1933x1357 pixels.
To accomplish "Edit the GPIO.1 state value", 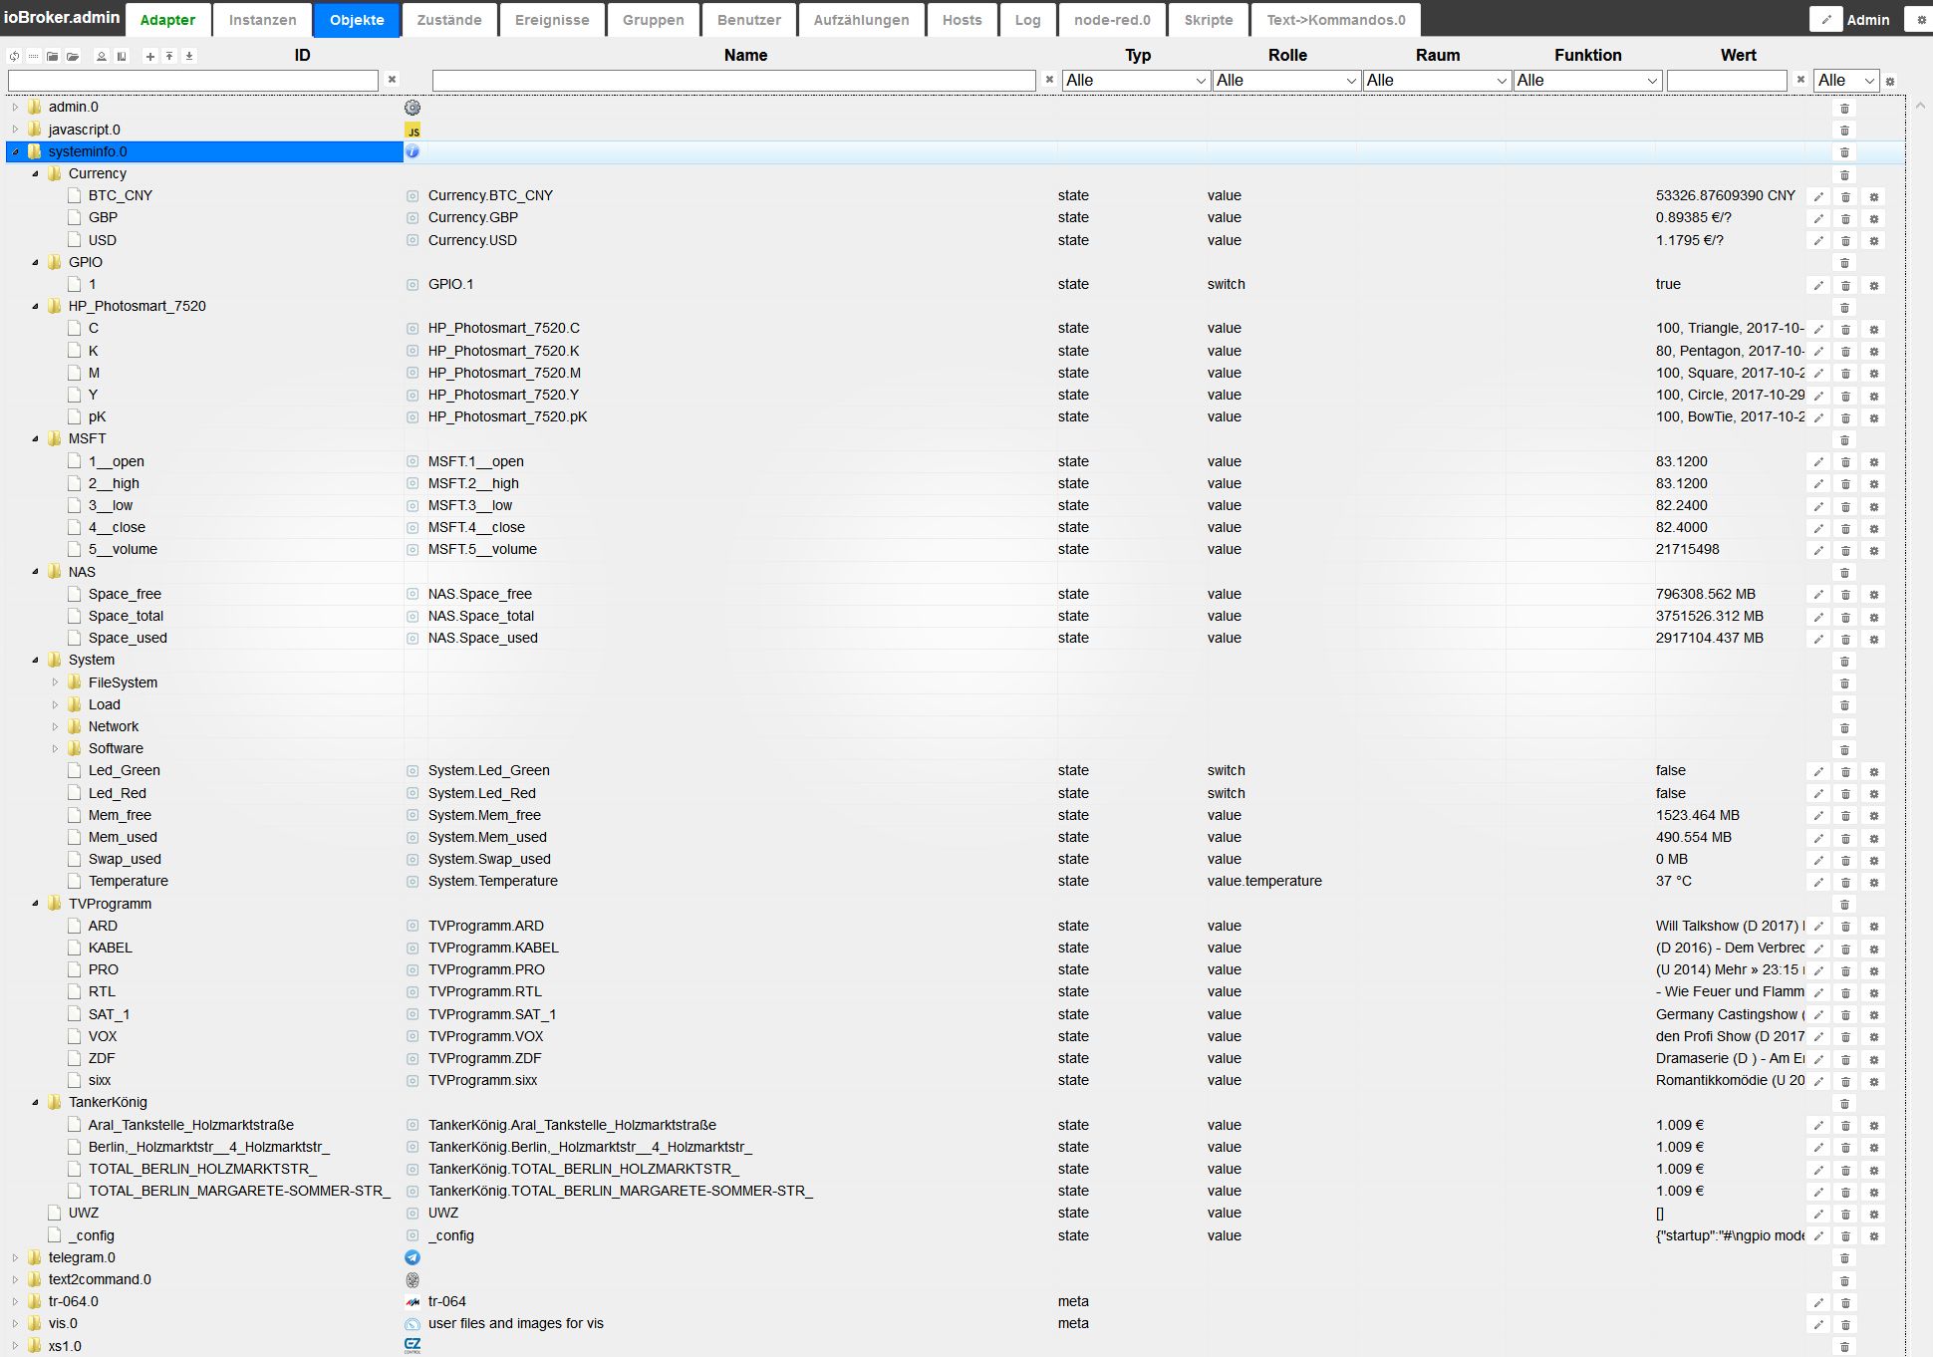I will click(1818, 285).
